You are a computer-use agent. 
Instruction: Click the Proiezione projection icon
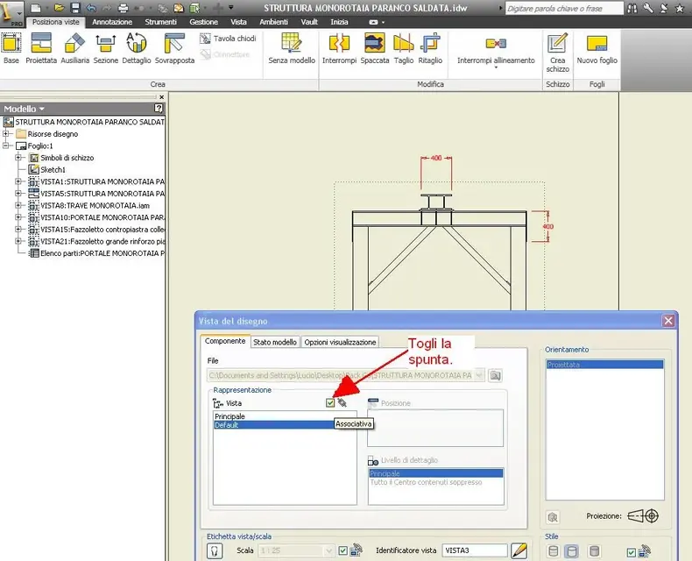pos(643,515)
